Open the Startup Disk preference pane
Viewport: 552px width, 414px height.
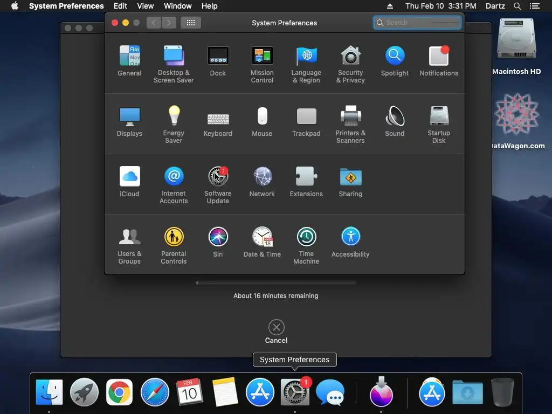tap(439, 125)
